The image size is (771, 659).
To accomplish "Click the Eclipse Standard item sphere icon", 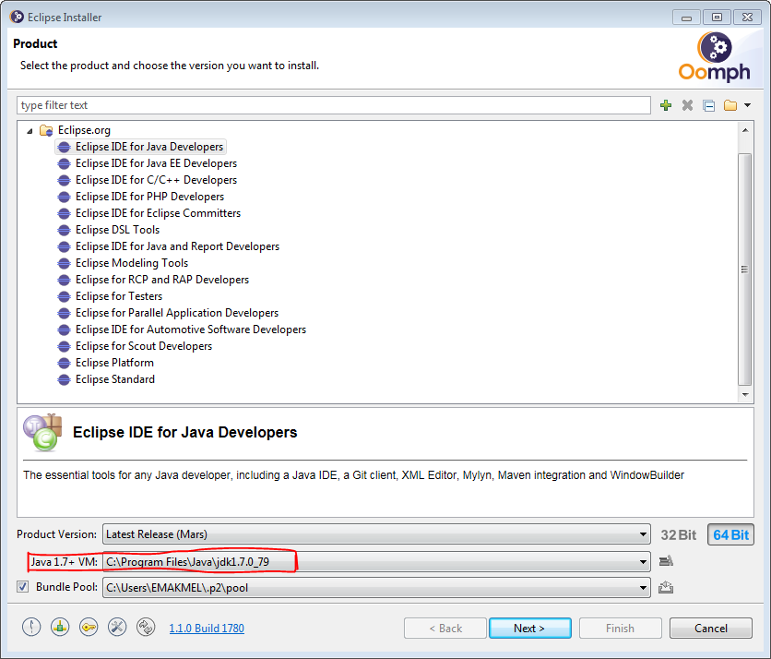I will tap(64, 380).
